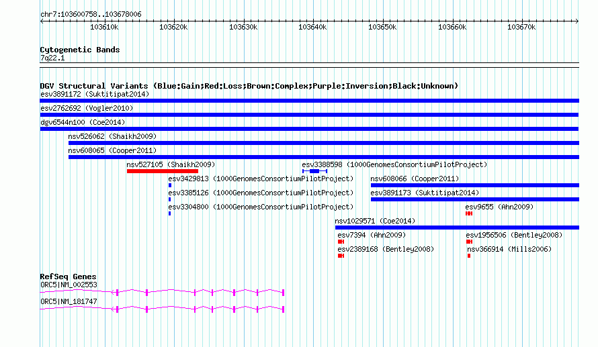598x347 pixels.
Task: Click the nsv526062 (Shaikh2009) label
Action: click(112, 136)
